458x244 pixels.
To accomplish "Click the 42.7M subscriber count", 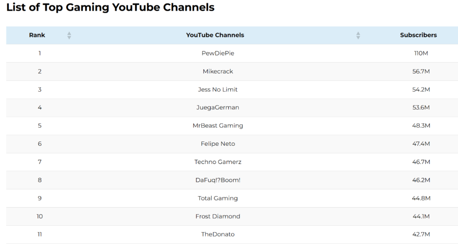I will pos(421,235).
